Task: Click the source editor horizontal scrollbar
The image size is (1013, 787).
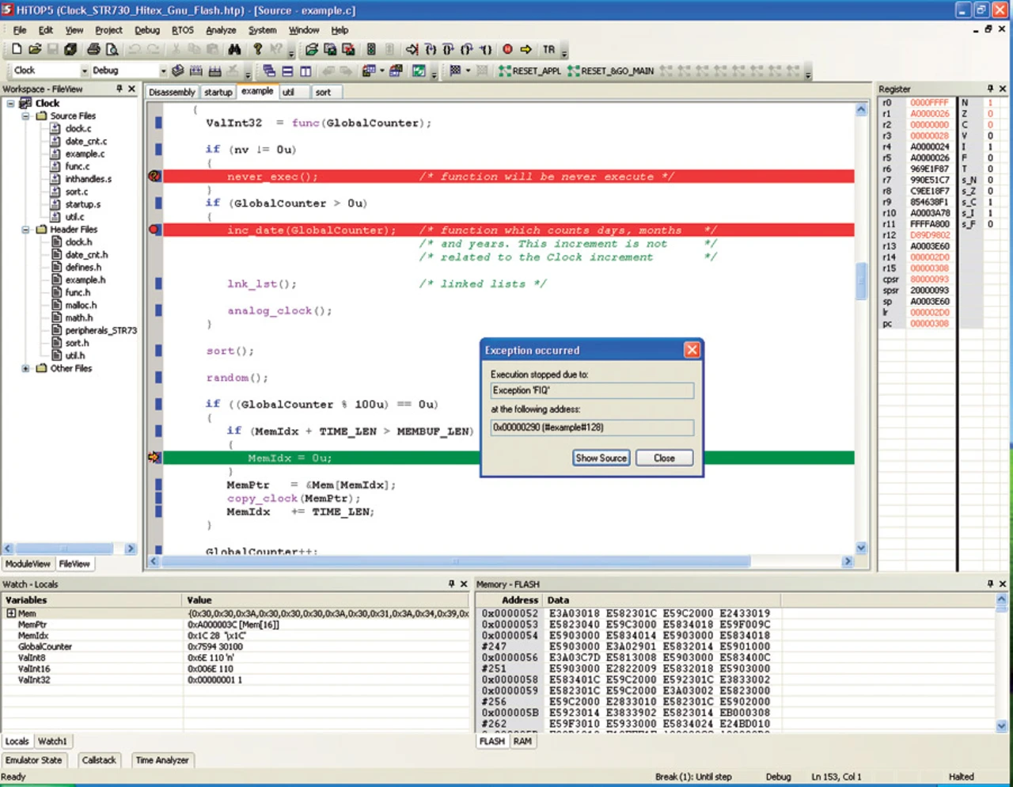Action: (455, 561)
